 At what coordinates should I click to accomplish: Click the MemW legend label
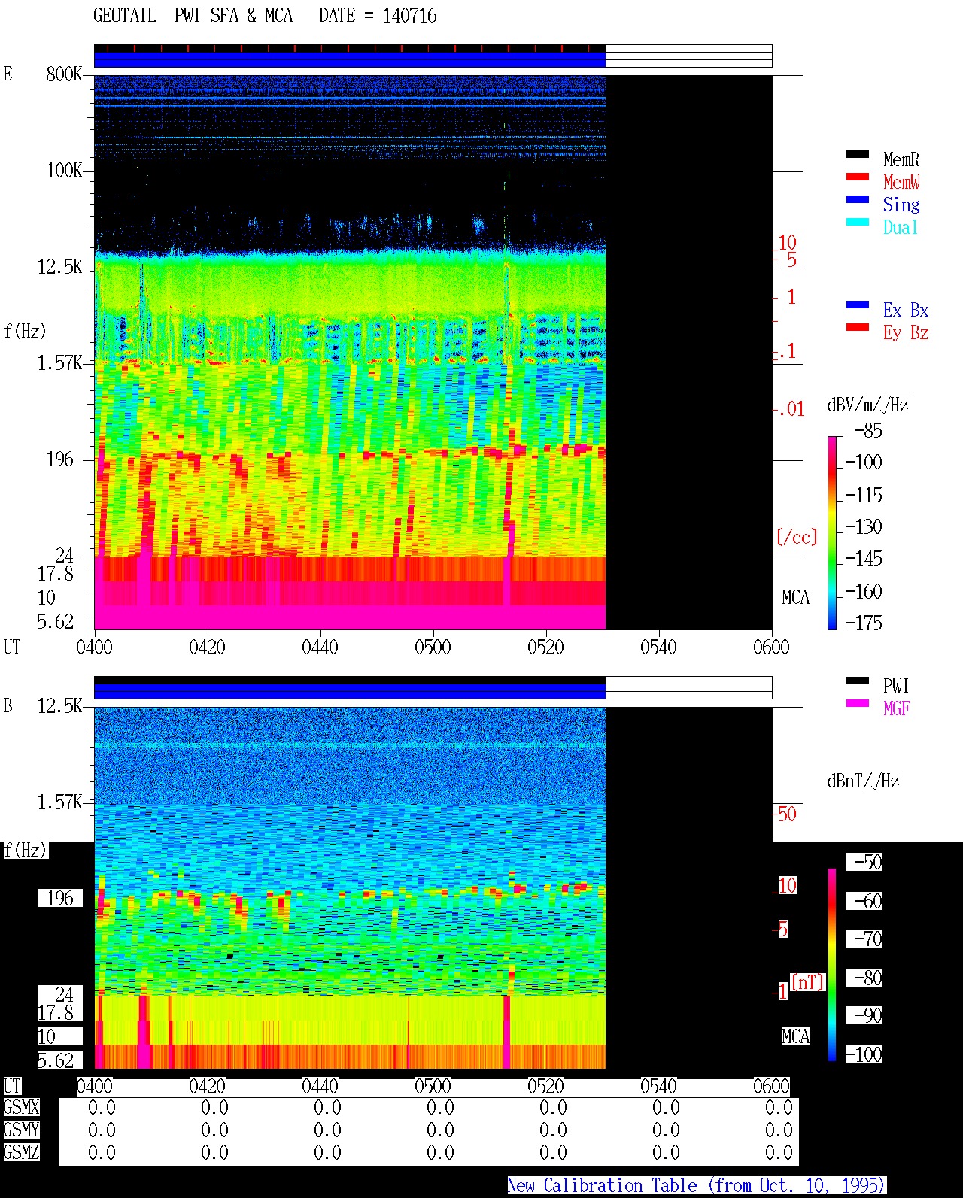901,182
